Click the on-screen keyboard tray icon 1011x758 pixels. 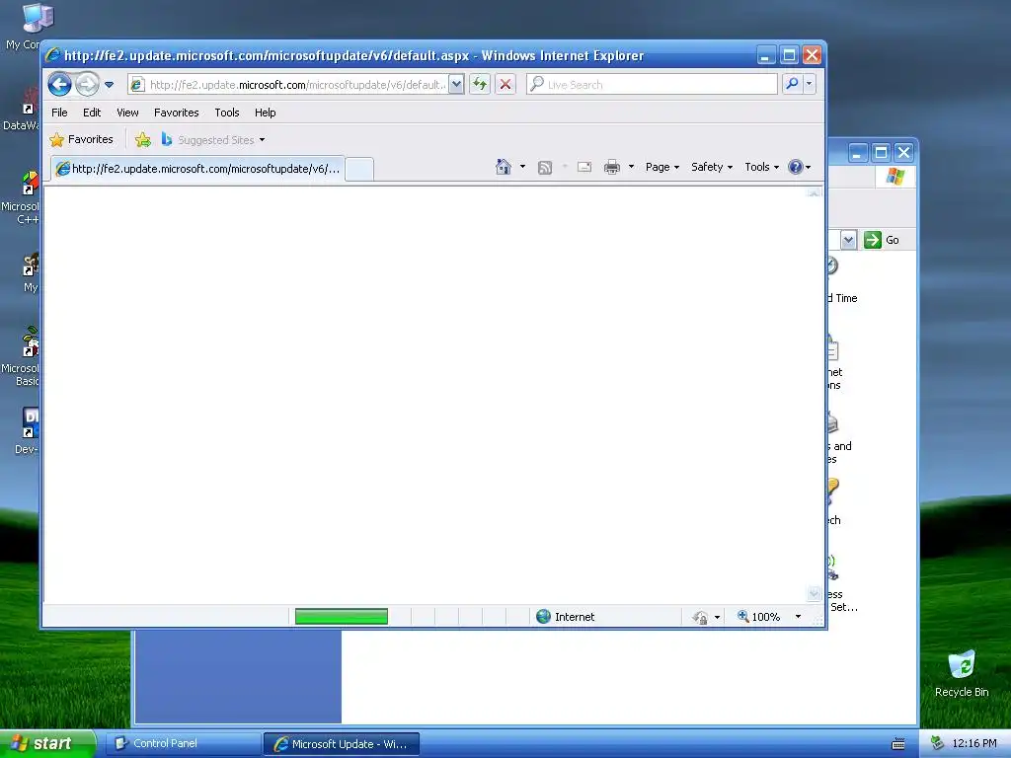[x=898, y=744]
